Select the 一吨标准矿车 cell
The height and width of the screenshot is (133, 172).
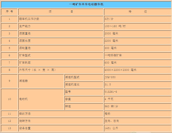[x=113, y=55]
